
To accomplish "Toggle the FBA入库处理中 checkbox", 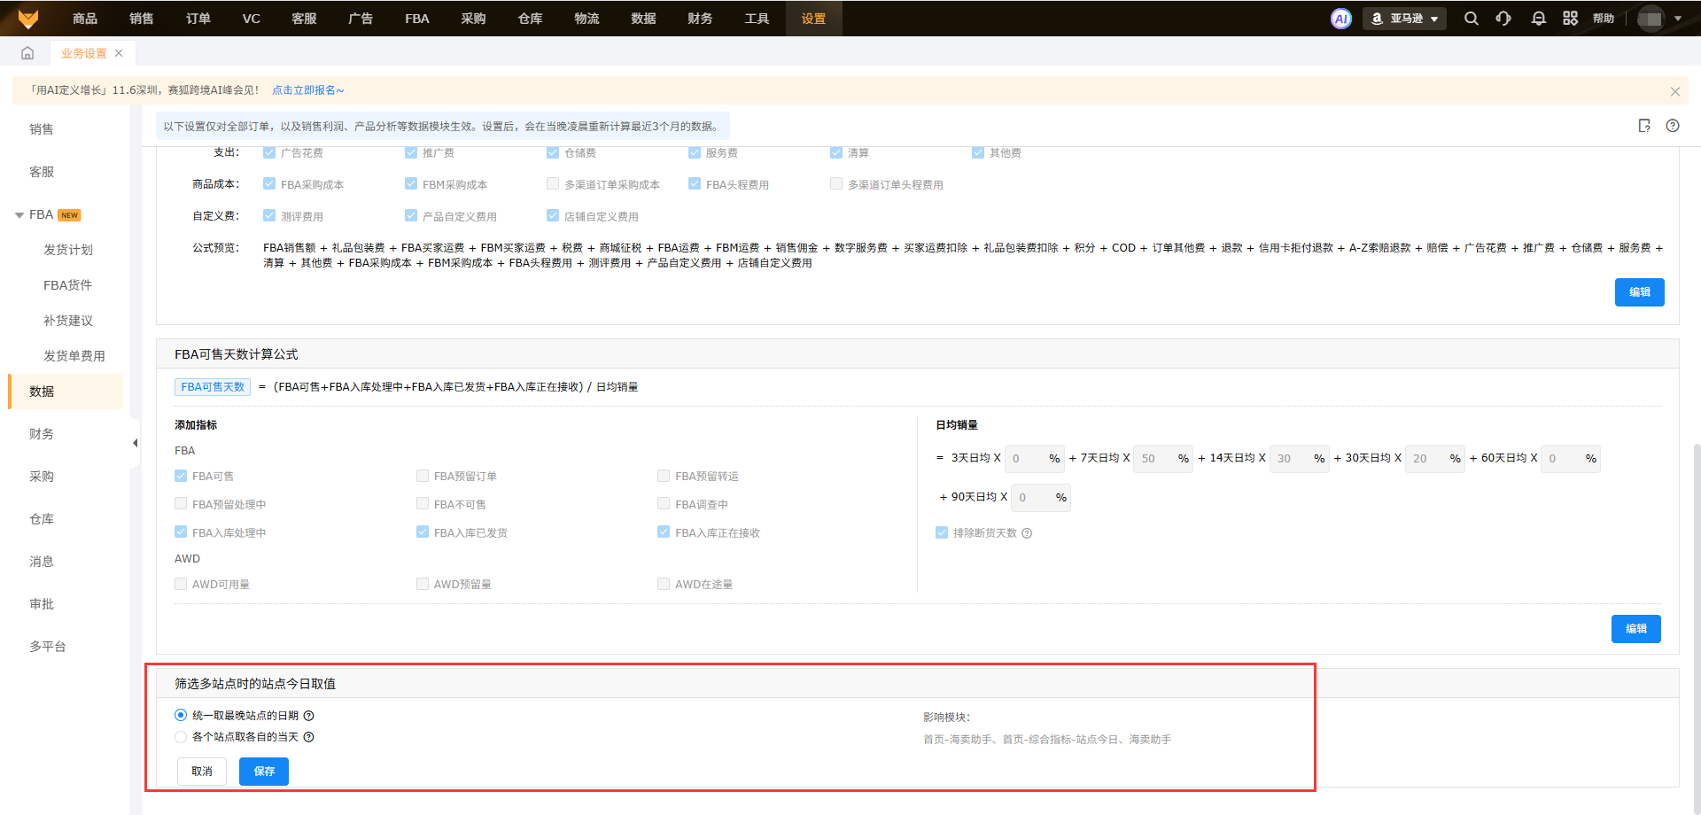I will (x=181, y=532).
